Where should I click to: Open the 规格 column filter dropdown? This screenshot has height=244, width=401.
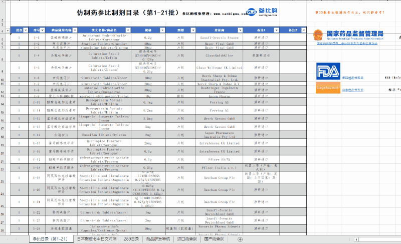tap(162, 30)
